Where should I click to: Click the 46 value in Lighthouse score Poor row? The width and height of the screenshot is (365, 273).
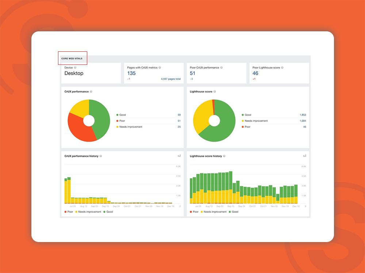304,127
